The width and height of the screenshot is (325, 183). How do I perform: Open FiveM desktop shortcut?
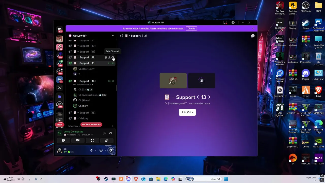(306, 91)
